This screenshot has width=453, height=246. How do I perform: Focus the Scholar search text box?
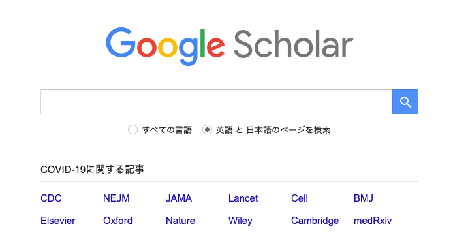pos(217,102)
